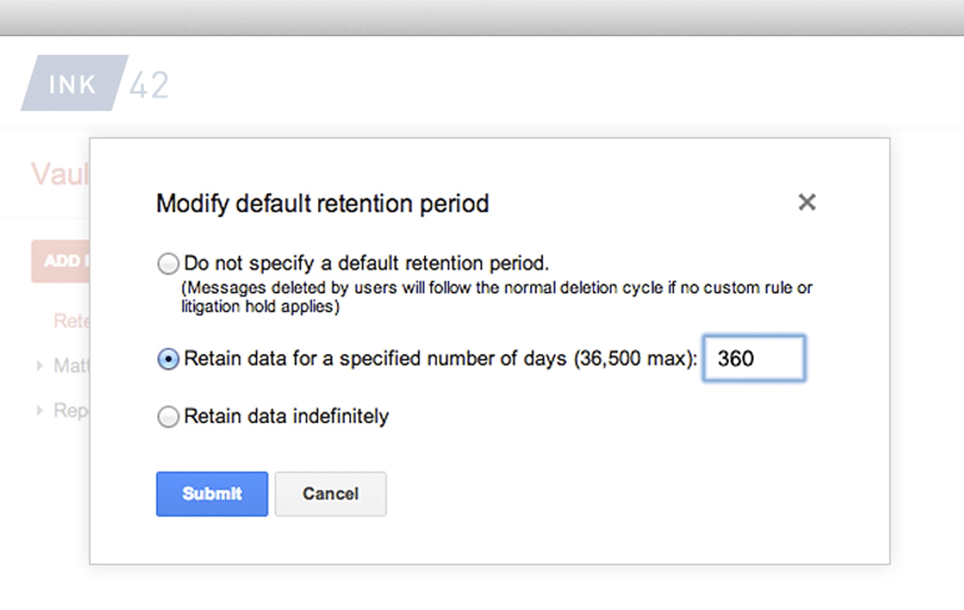Screen dimensions: 964x610
Task: Expand the Reports tree item
Action: [40, 410]
